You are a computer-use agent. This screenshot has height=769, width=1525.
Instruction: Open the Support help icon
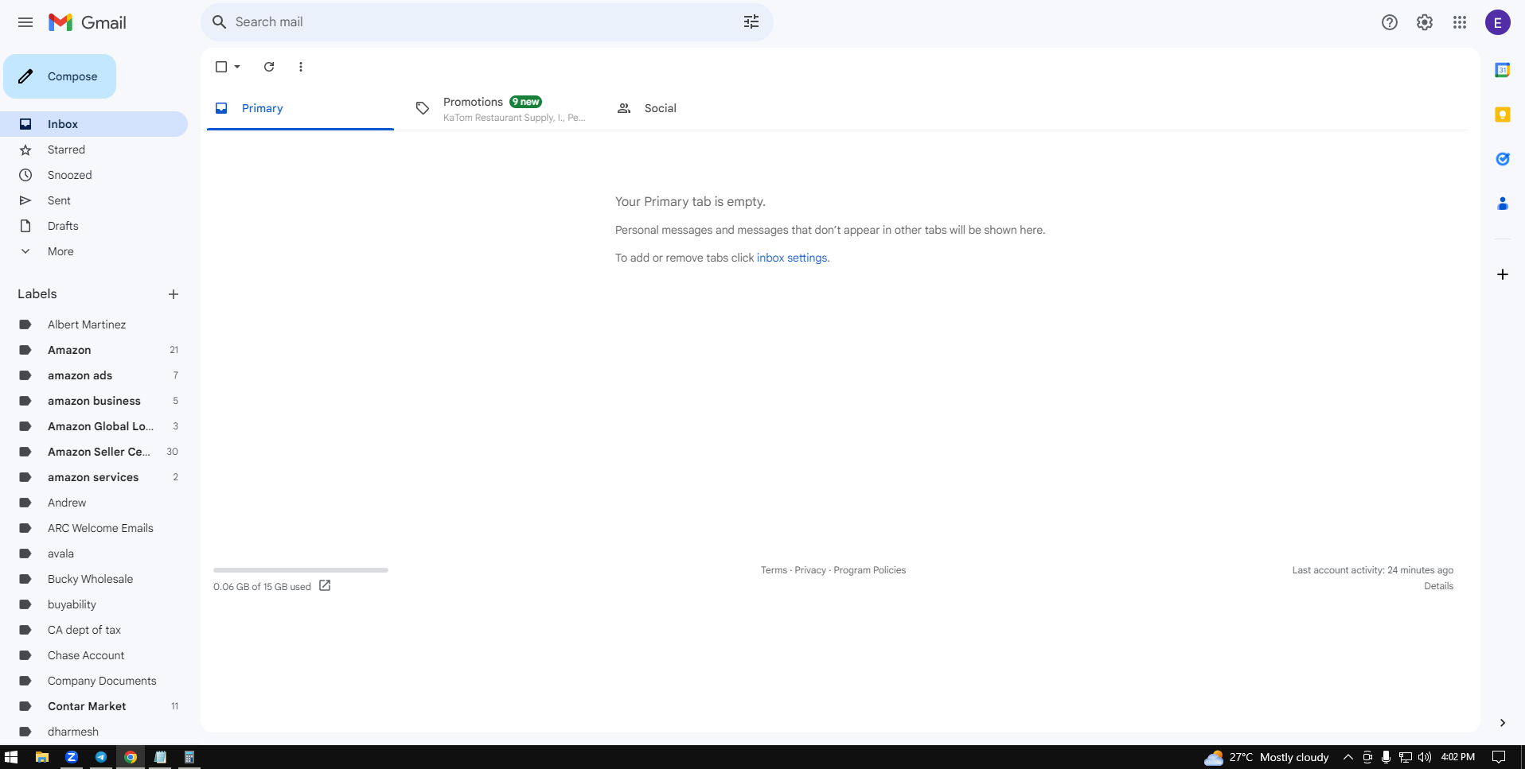coord(1390,22)
